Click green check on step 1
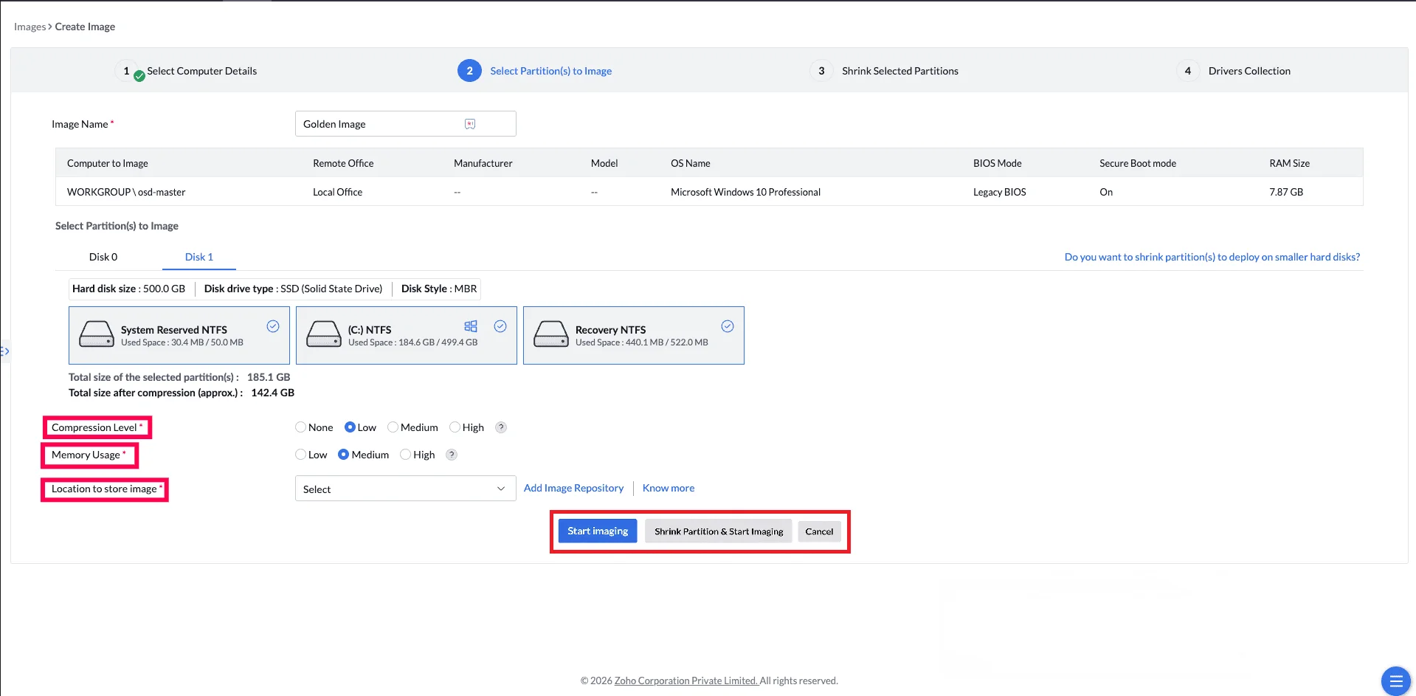Image resolution: width=1416 pixels, height=696 pixels. coord(139,76)
